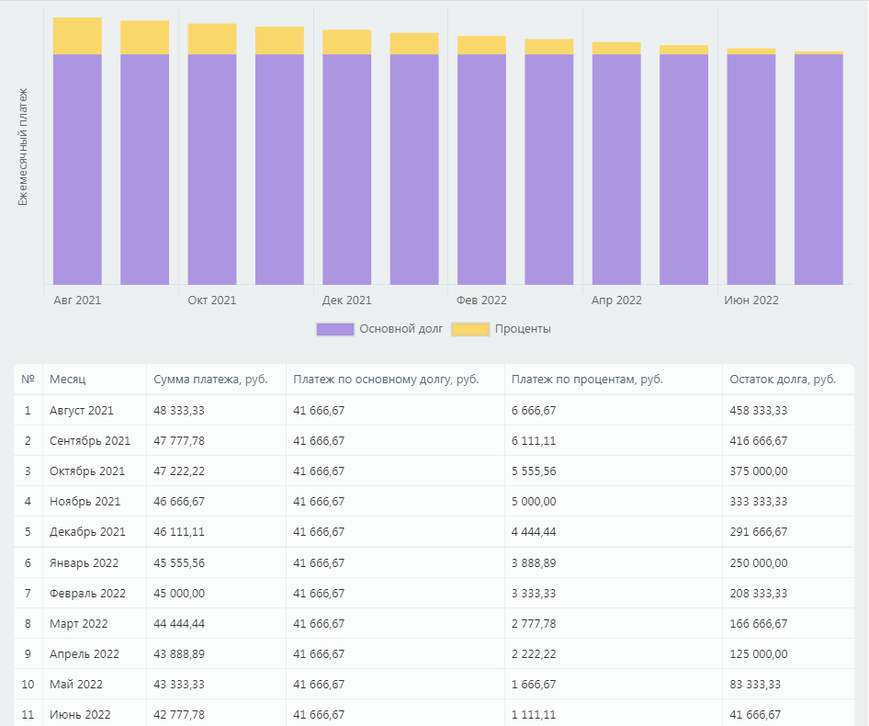Select the Окт 2021 chart bar
869x726 pixels.
(x=211, y=154)
